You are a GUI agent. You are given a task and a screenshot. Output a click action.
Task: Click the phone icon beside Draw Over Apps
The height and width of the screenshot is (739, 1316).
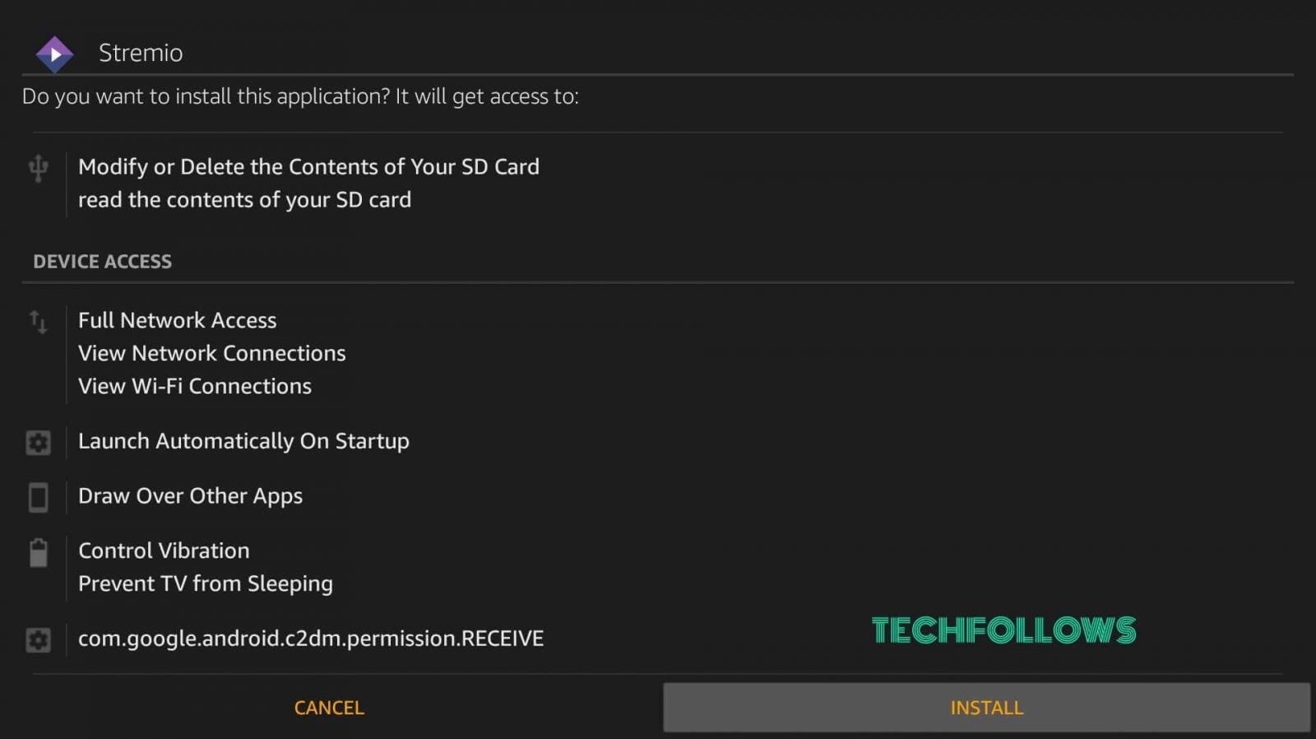(38, 497)
